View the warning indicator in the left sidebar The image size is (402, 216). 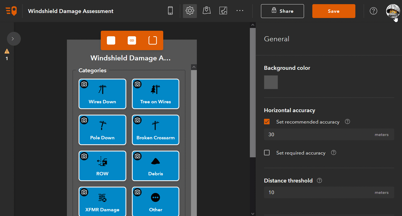[x=7, y=51]
